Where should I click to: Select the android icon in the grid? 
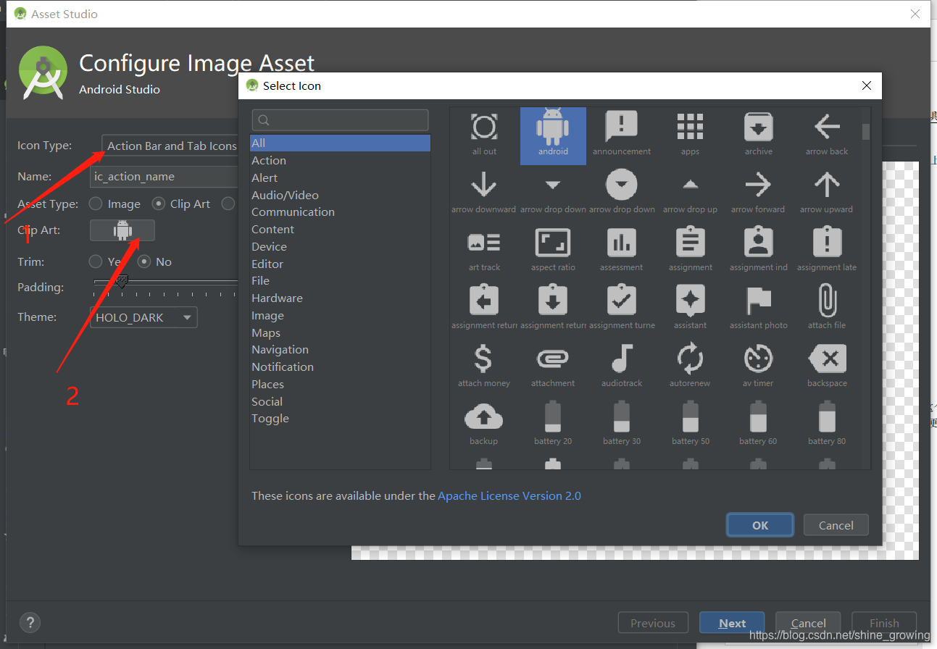click(553, 134)
